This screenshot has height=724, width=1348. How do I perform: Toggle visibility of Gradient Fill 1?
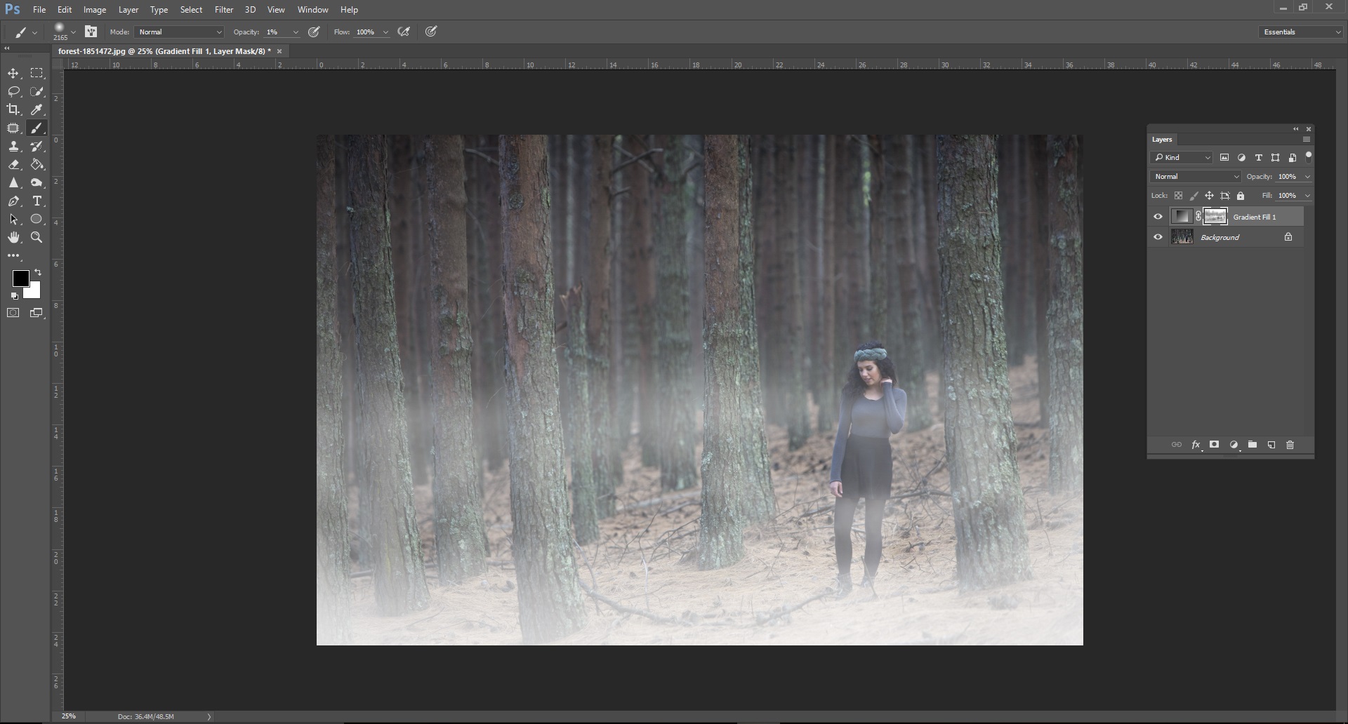point(1158,216)
